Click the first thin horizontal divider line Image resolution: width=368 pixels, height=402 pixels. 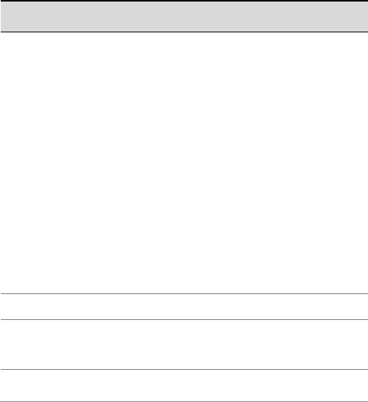pyautogui.click(x=184, y=294)
